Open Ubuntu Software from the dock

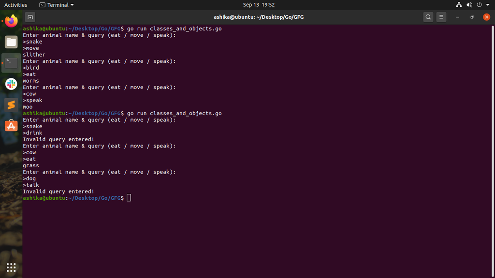click(11, 126)
